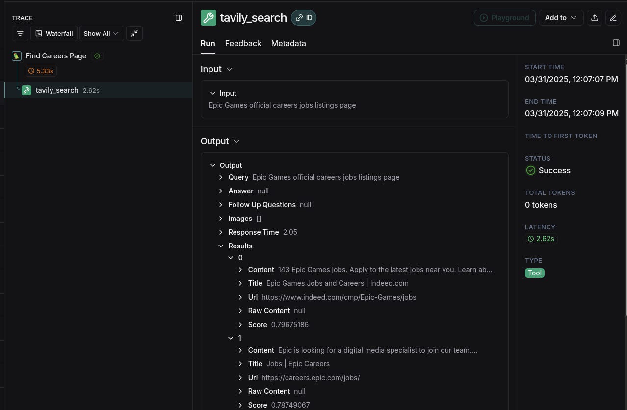The image size is (627, 410).
Task: Collapse the Results node
Action: pos(221,246)
